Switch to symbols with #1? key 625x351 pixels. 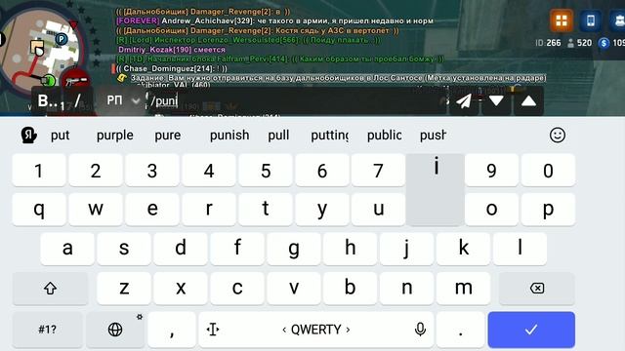[x=48, y=330]
